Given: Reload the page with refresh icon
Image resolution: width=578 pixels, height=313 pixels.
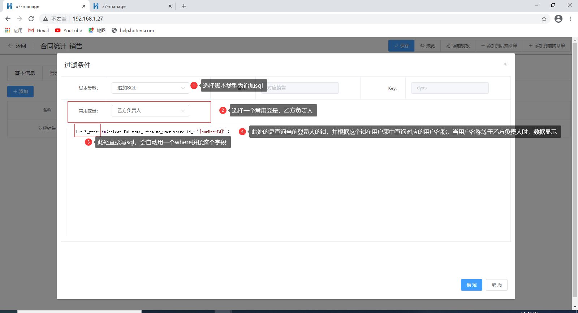Looking at the screenshot, I should click(31, 19).
